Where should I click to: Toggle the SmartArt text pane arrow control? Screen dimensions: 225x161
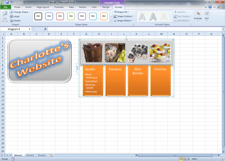[77, 68]
